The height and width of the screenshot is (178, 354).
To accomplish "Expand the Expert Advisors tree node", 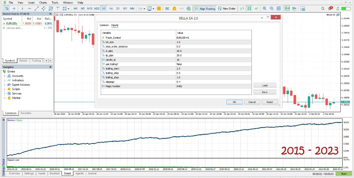I will [x=4, y=85].
